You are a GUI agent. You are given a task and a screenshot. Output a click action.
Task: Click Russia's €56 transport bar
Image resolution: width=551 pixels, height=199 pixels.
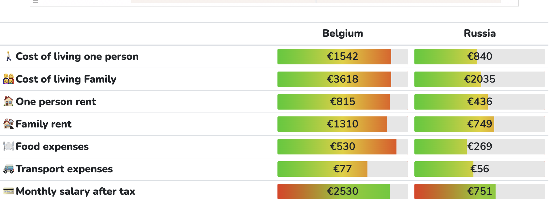480,169
